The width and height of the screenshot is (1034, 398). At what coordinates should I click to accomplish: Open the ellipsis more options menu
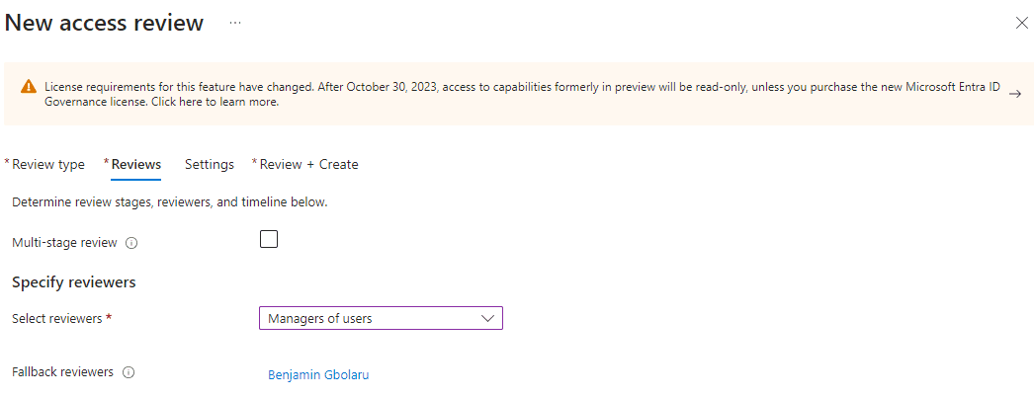click(x=235, y=23)
